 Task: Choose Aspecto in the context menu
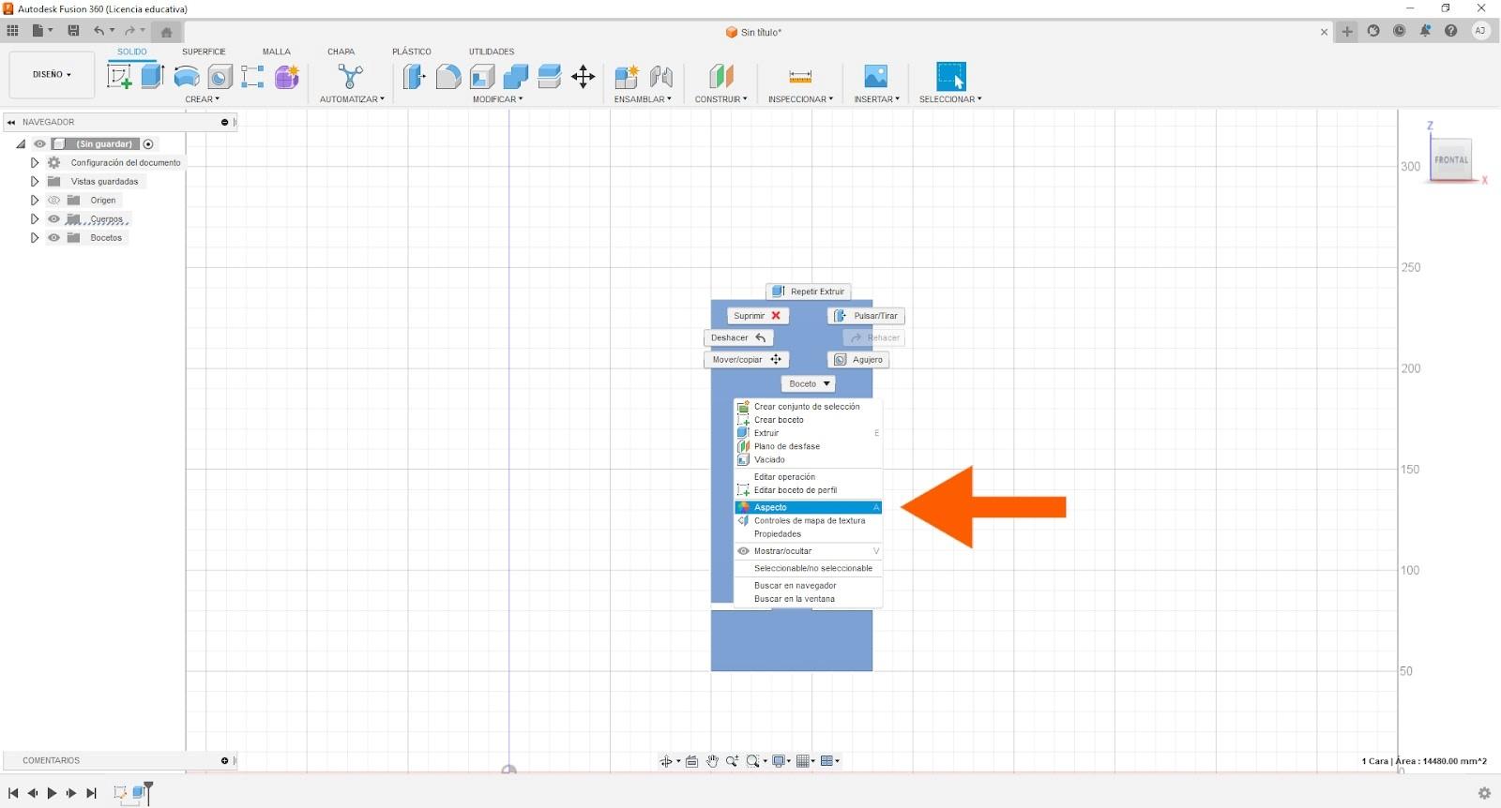808,507
